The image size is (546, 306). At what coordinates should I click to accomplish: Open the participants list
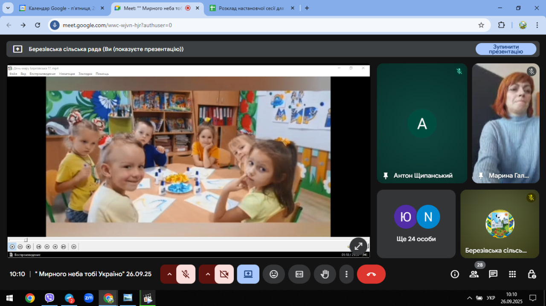(474, 274)
